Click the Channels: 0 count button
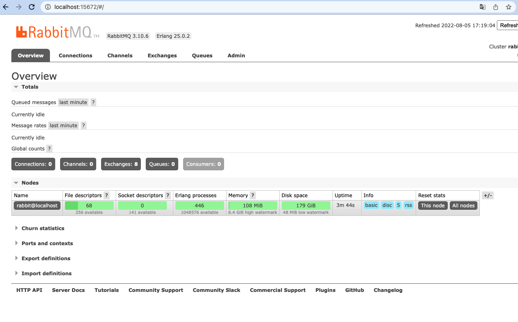 click(78, 164)
